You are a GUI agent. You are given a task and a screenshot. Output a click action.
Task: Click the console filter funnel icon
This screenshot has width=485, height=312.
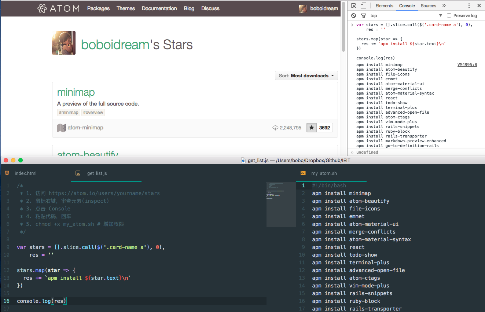(x=363, y=16)
